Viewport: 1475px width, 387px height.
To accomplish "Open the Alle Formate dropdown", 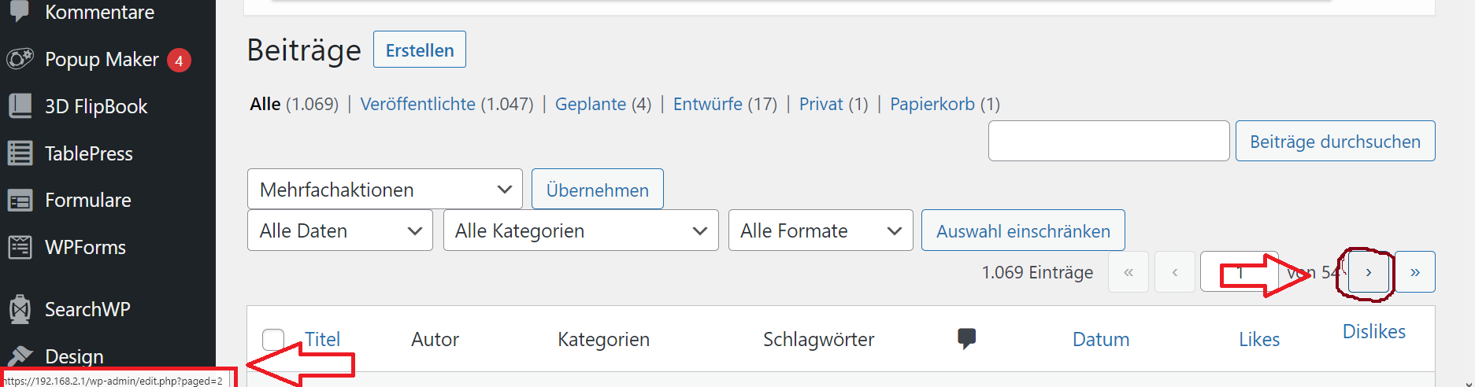I will pos(821,230).
